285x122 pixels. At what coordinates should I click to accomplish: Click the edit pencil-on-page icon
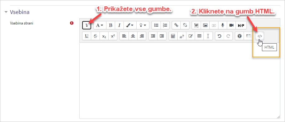pos(190,36)
